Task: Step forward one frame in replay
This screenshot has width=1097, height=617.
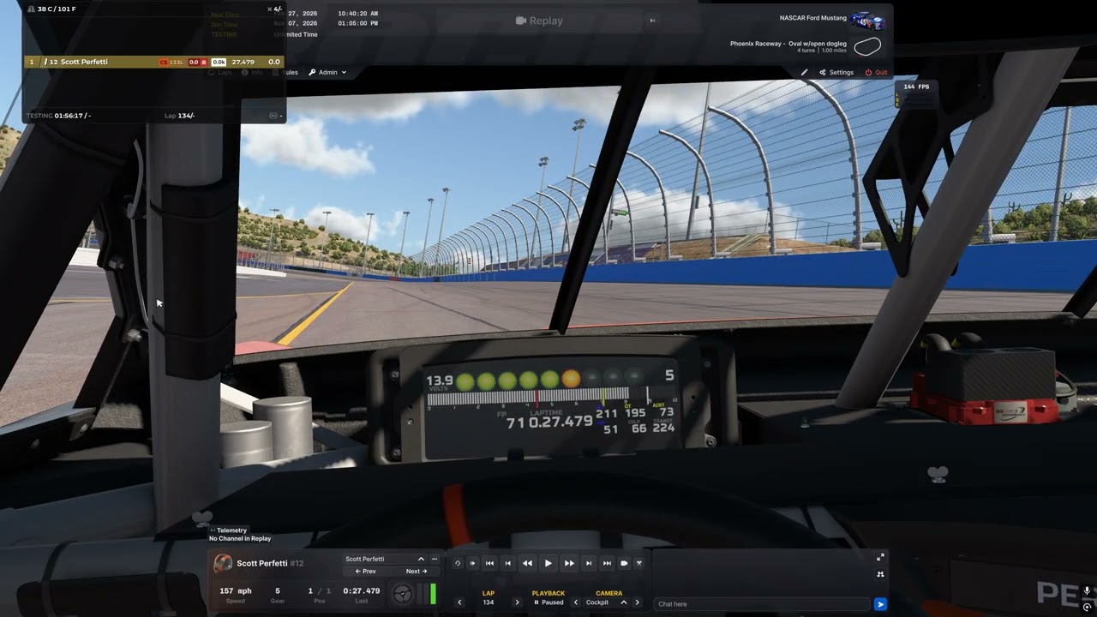Action: [589, 563]
